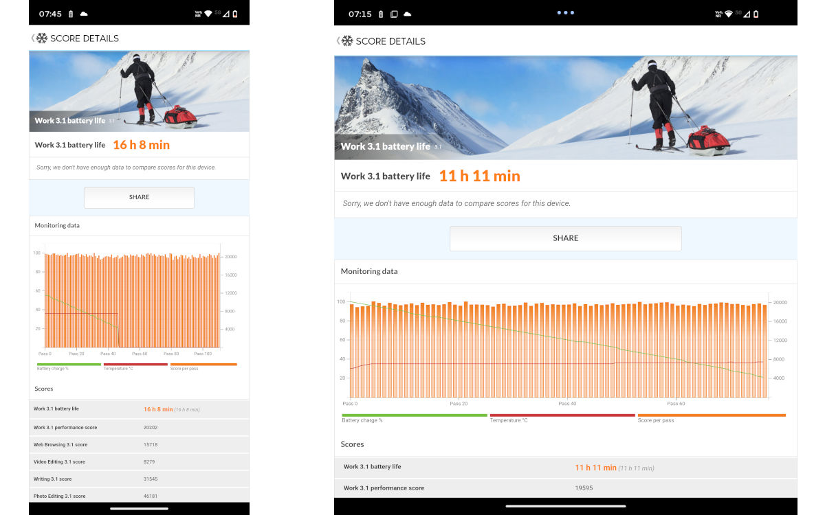Tap Wi-Fi icon in the 07:45 status bar

(x=208, y=14)
